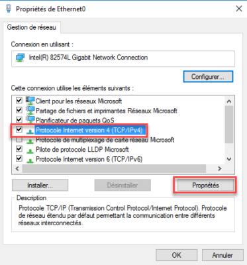Click the Planificateur de paquets QoS icon
Screen dimensions: 247x265
(30, 120)
